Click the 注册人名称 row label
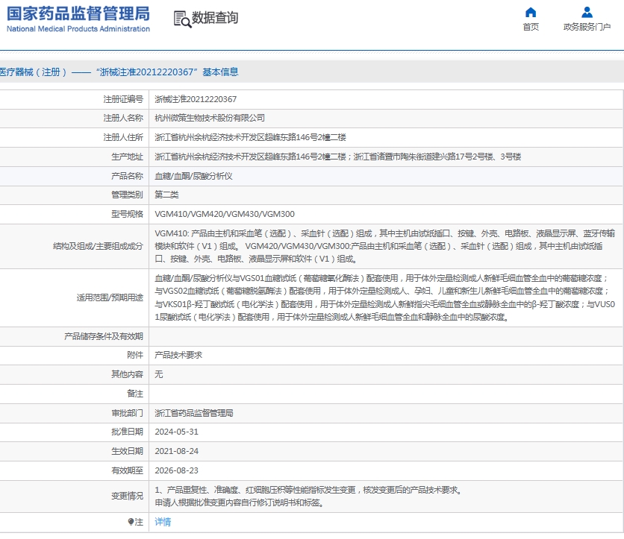 (123, 118)
